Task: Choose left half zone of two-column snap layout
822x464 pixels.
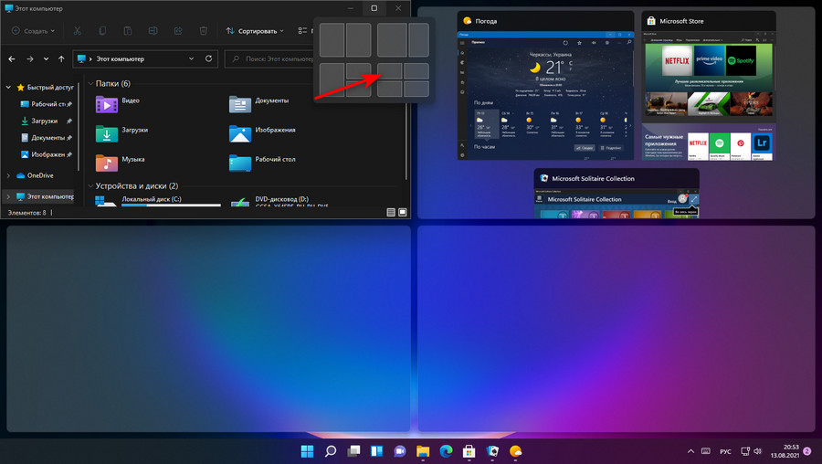Action: coord(332,40)
